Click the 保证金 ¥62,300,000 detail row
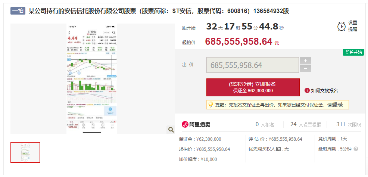 tap(200, 139)
